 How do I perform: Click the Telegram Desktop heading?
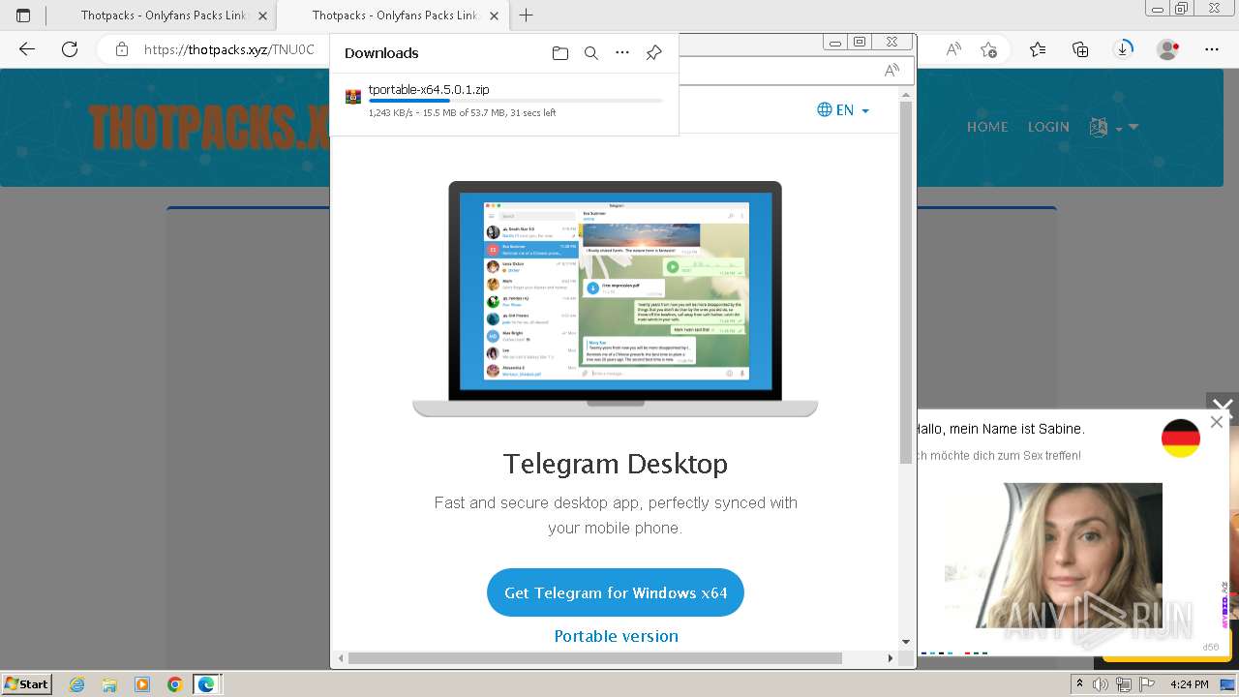pos(616,464)
